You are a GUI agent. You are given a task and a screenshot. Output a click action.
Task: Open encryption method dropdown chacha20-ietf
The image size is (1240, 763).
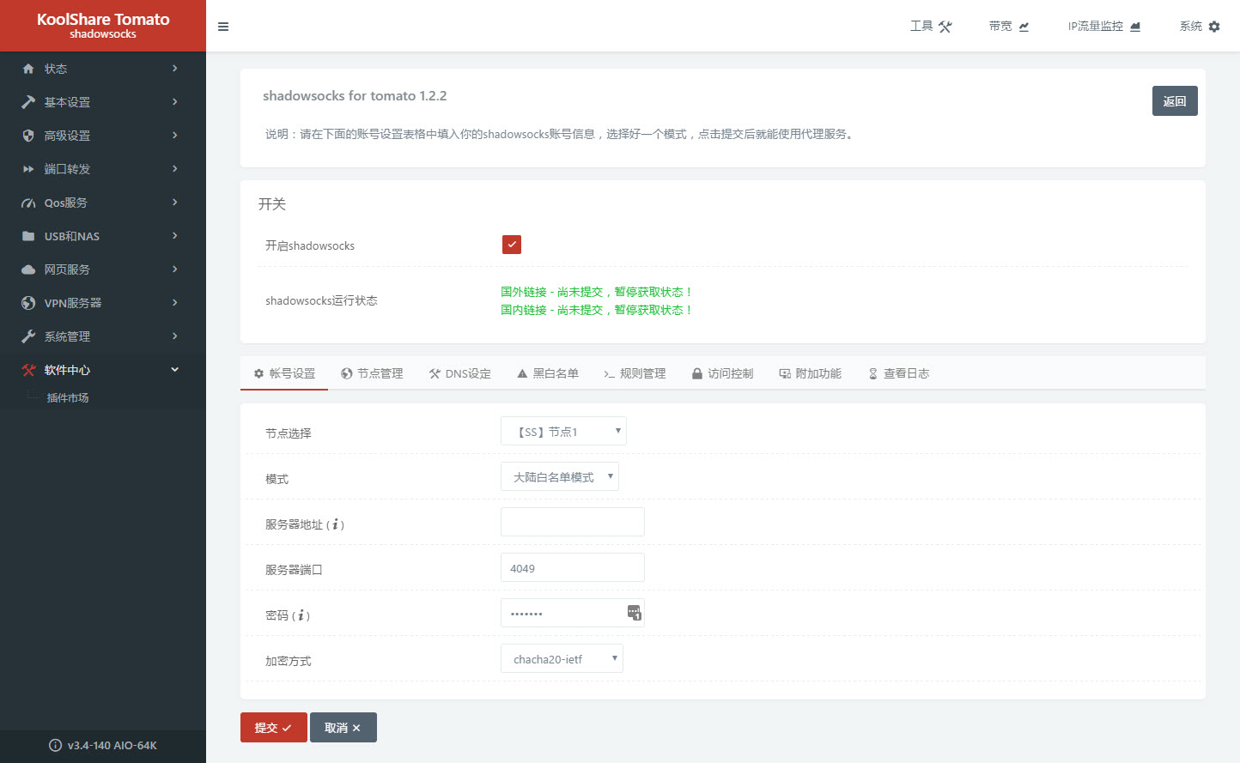point(562,659)
